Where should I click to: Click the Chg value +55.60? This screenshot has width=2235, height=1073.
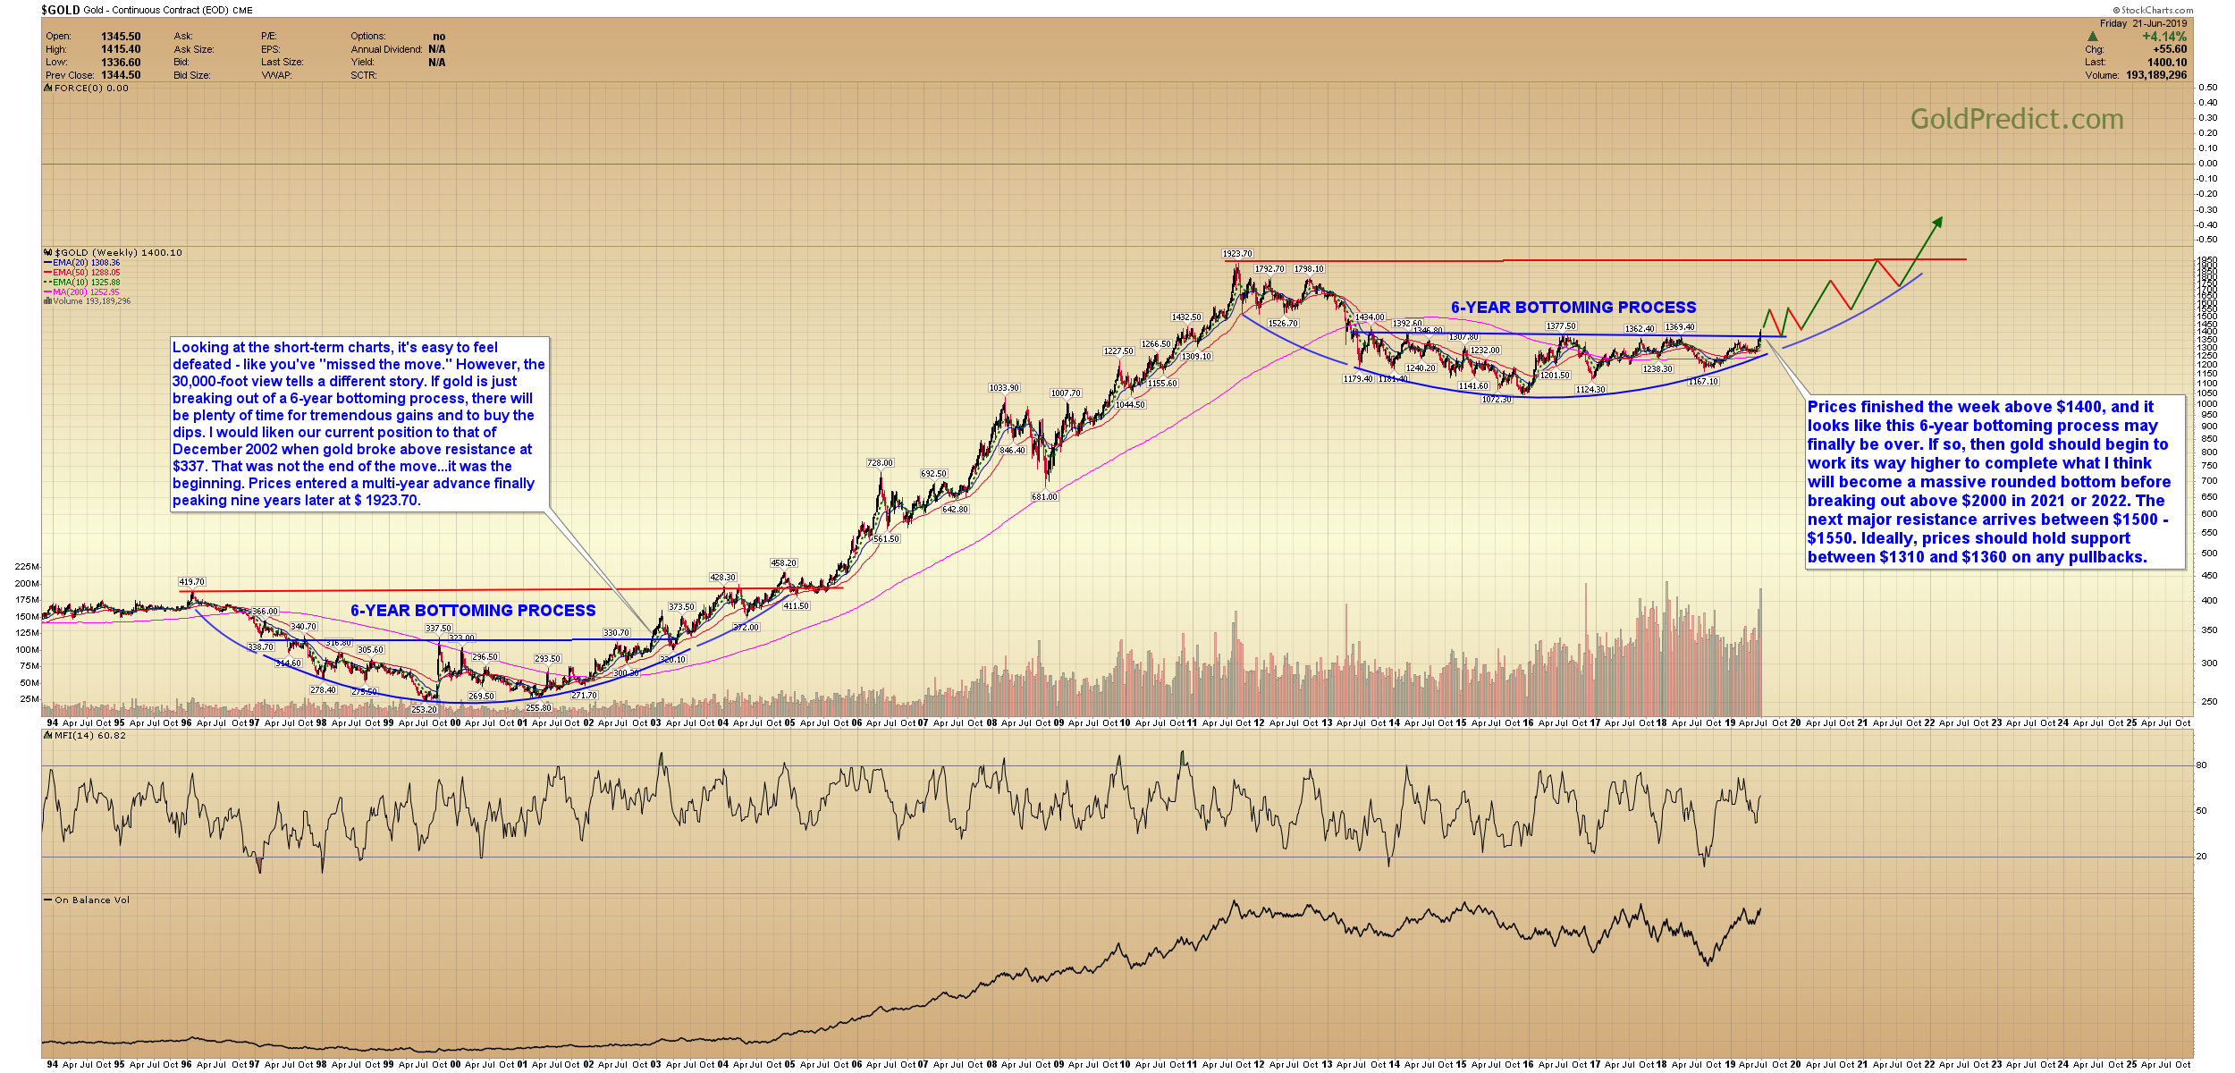point(2170,49)
